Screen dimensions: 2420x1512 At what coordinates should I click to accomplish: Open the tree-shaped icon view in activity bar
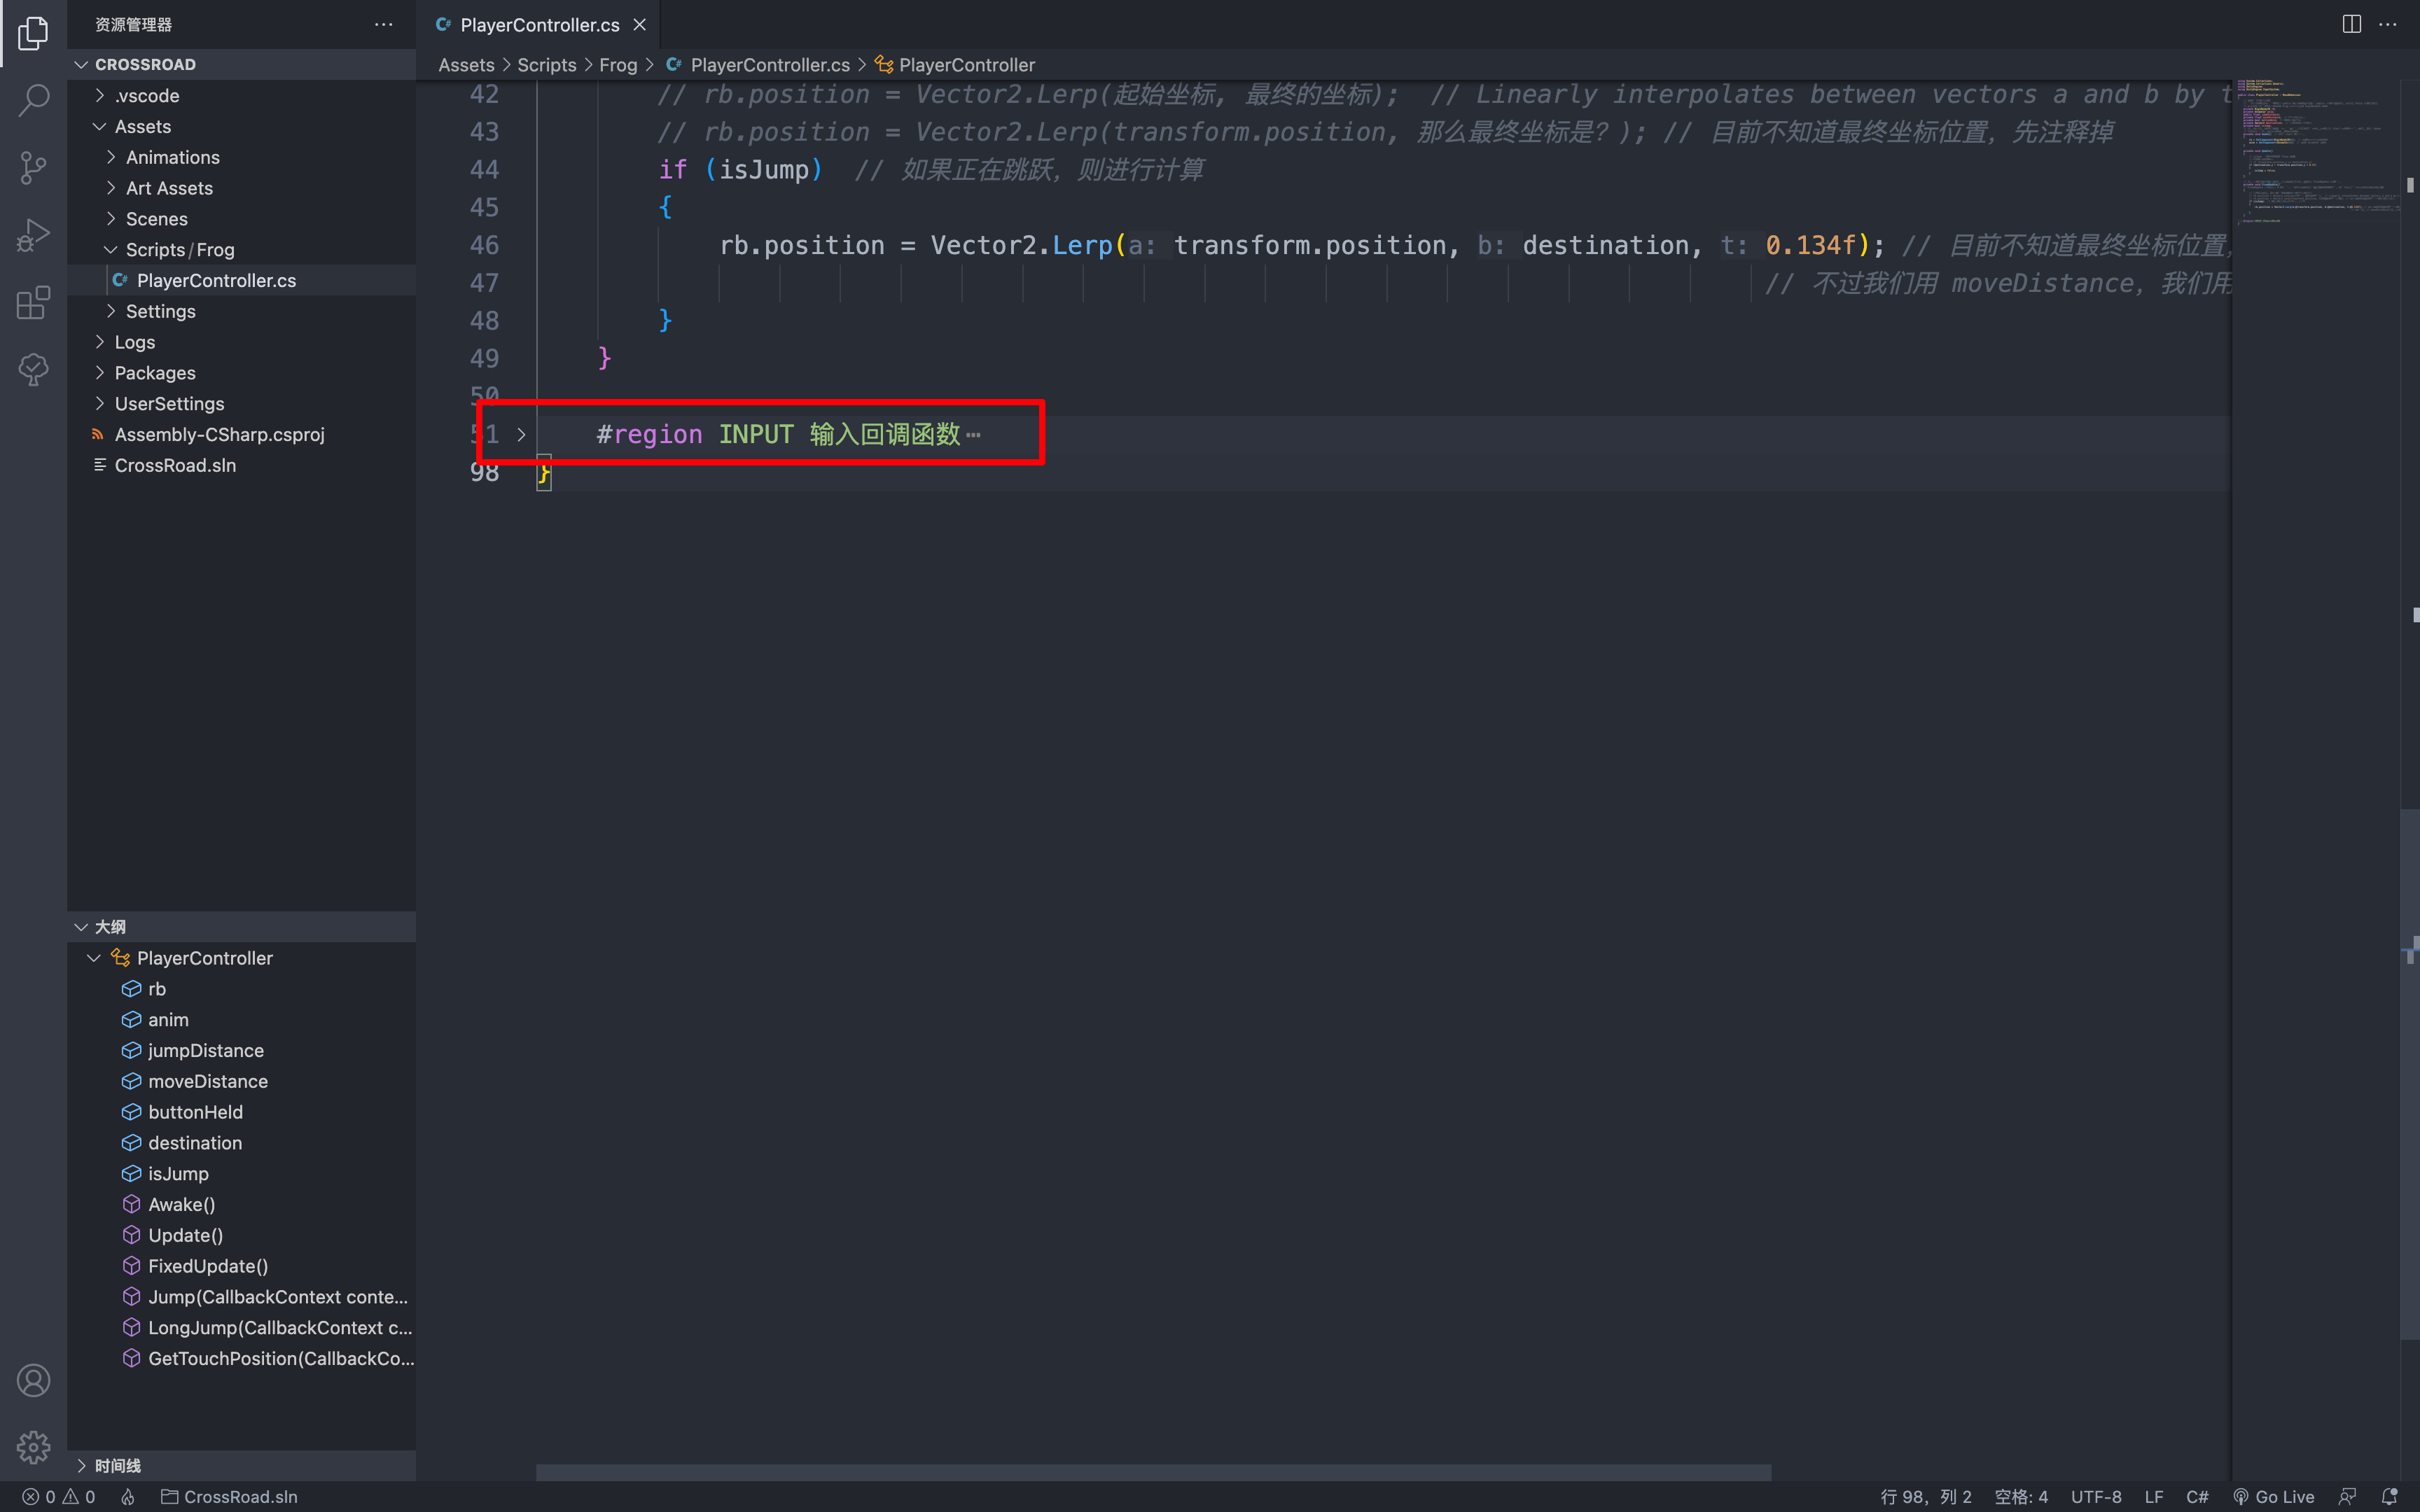pos(33,369)
